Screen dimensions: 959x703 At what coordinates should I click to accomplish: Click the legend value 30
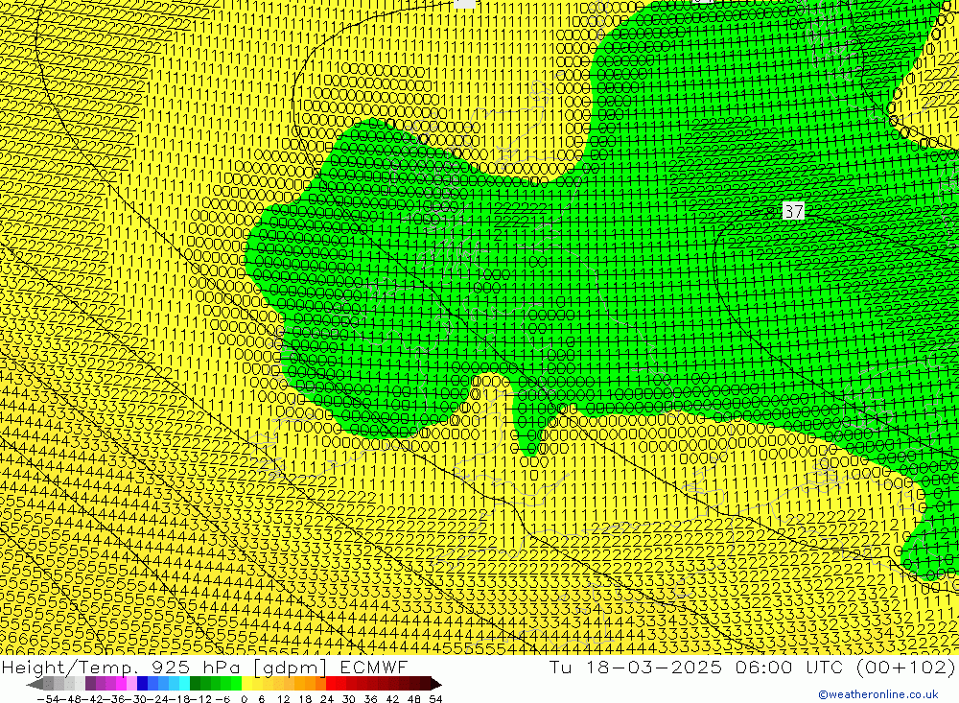349,699
